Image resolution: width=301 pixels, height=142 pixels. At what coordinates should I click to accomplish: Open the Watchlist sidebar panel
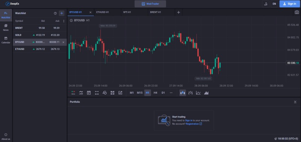tap(6, 15)
